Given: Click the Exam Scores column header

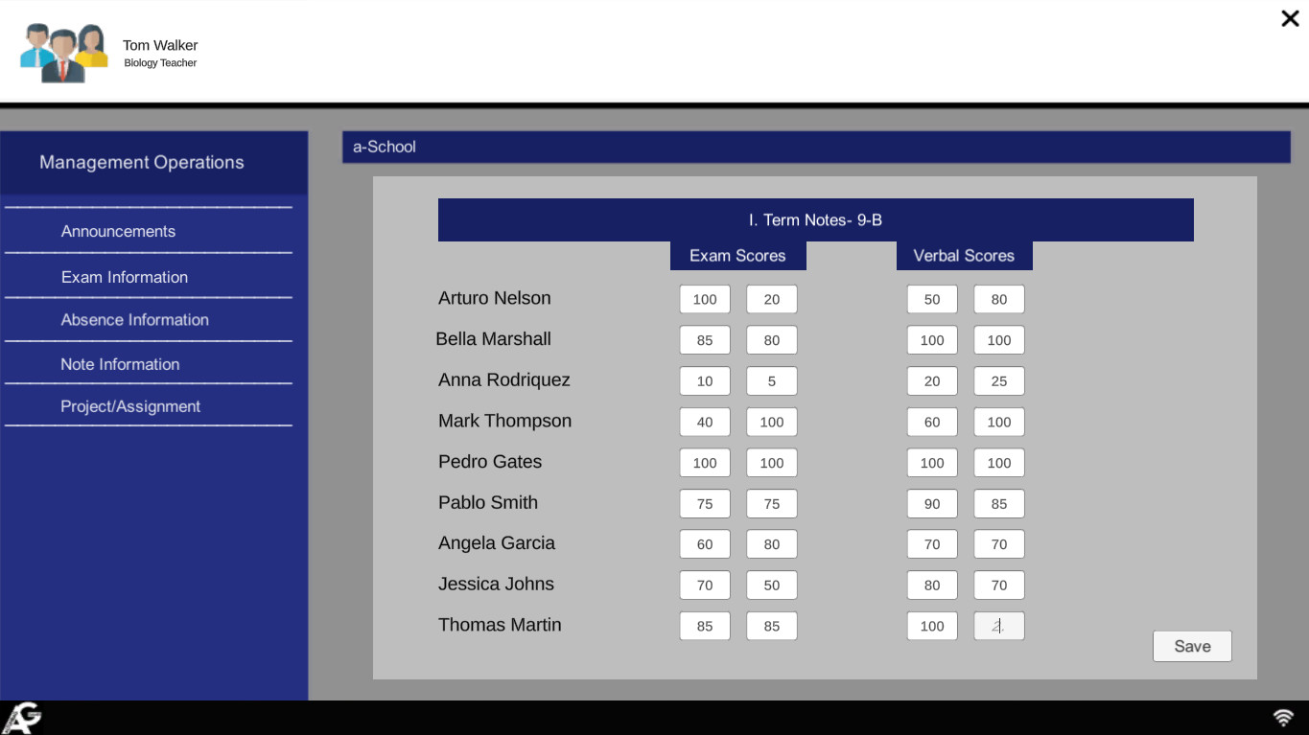Looking at the screenshot, I should pyautogui.click(x=737, y=255).
